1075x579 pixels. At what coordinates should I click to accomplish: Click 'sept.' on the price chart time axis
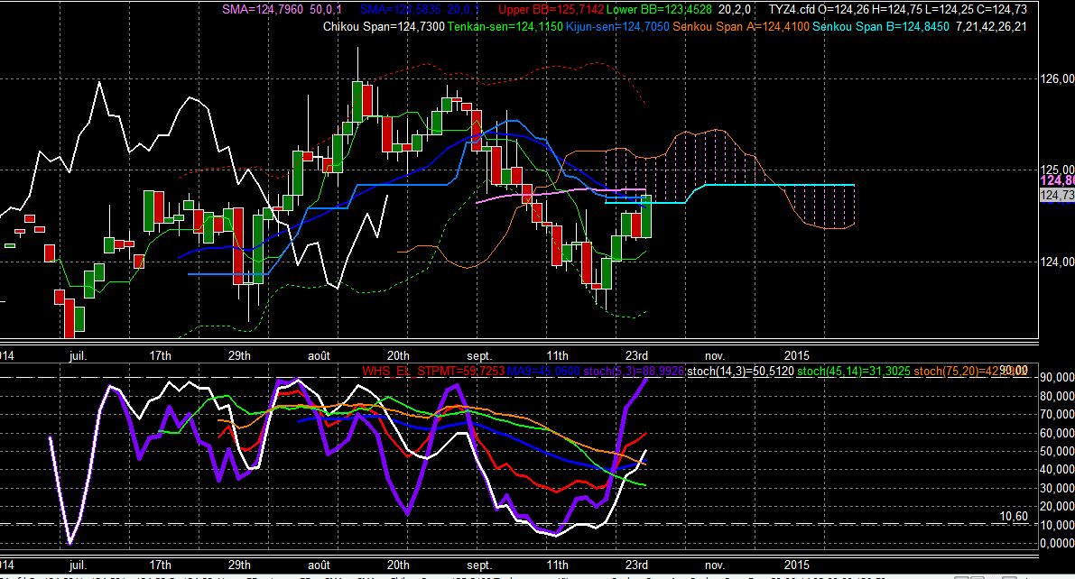(x=479, y=355)
